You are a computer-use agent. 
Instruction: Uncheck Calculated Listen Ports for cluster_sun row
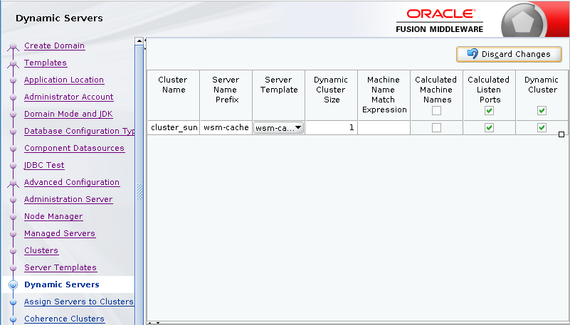coord(489,127)
